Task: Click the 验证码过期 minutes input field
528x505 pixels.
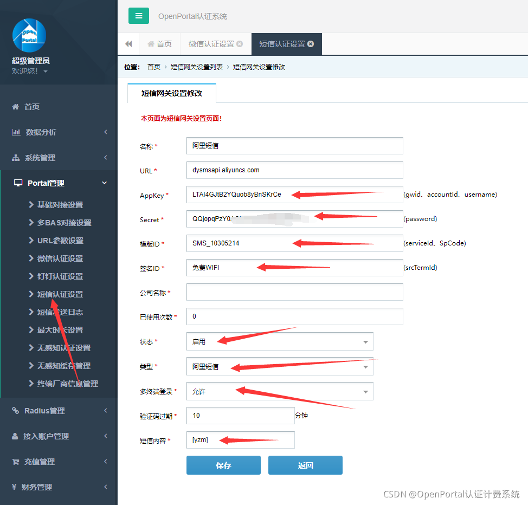Action: (x=241, y=416)
